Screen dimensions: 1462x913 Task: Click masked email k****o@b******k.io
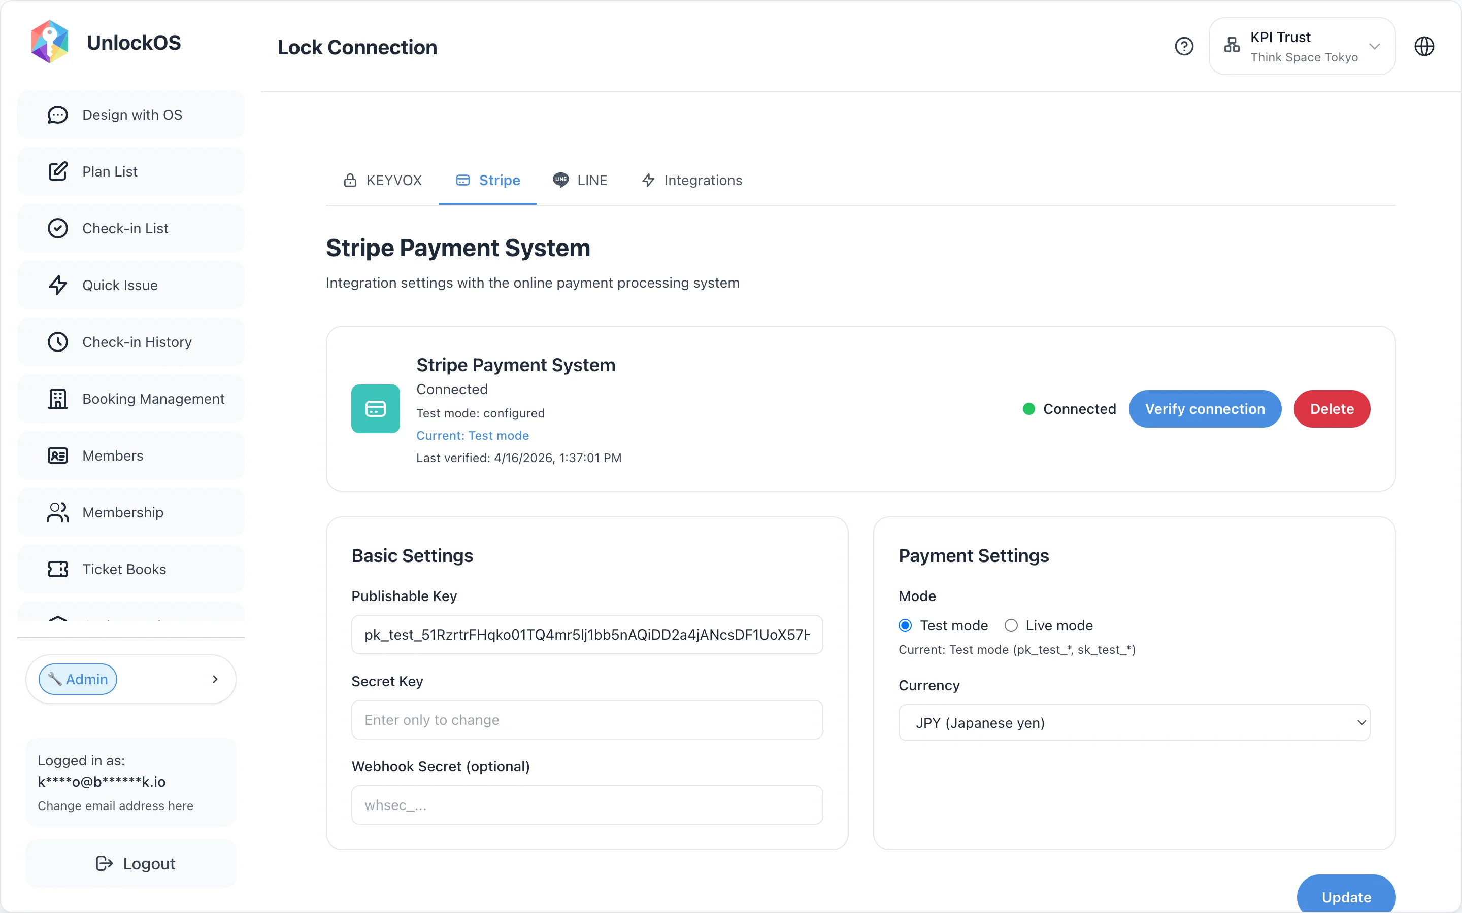click(102, 781)
